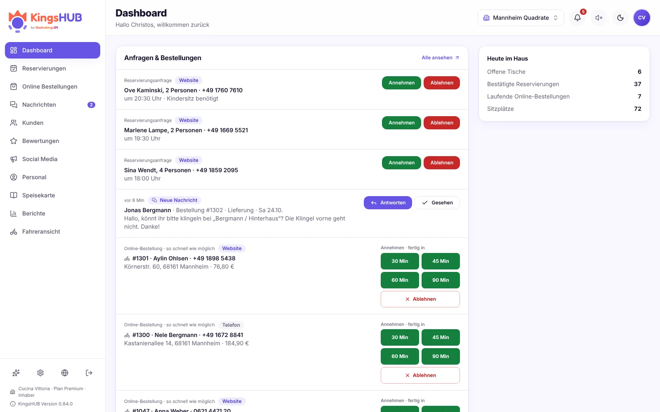Click Neue Nachricht tag on Jonas Bergmann's message

point(174,200)
